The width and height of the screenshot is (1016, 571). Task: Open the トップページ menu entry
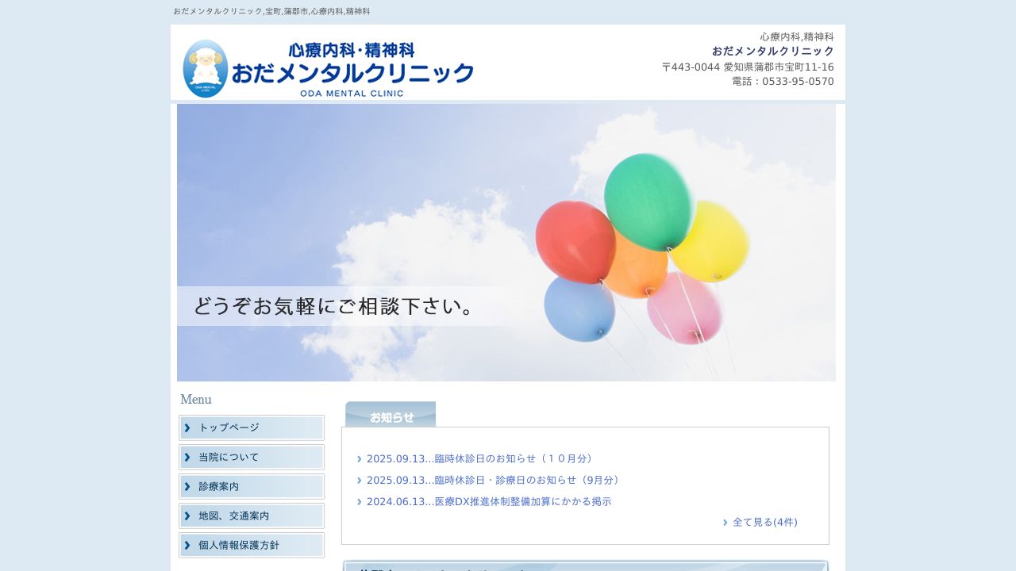[228, 427]
